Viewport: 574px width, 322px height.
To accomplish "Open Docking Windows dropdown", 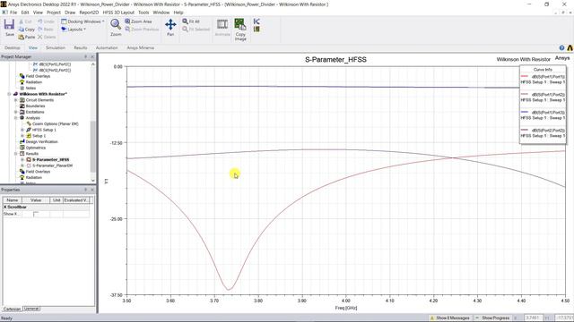I will pyautogui.click(x=83, y=21).
